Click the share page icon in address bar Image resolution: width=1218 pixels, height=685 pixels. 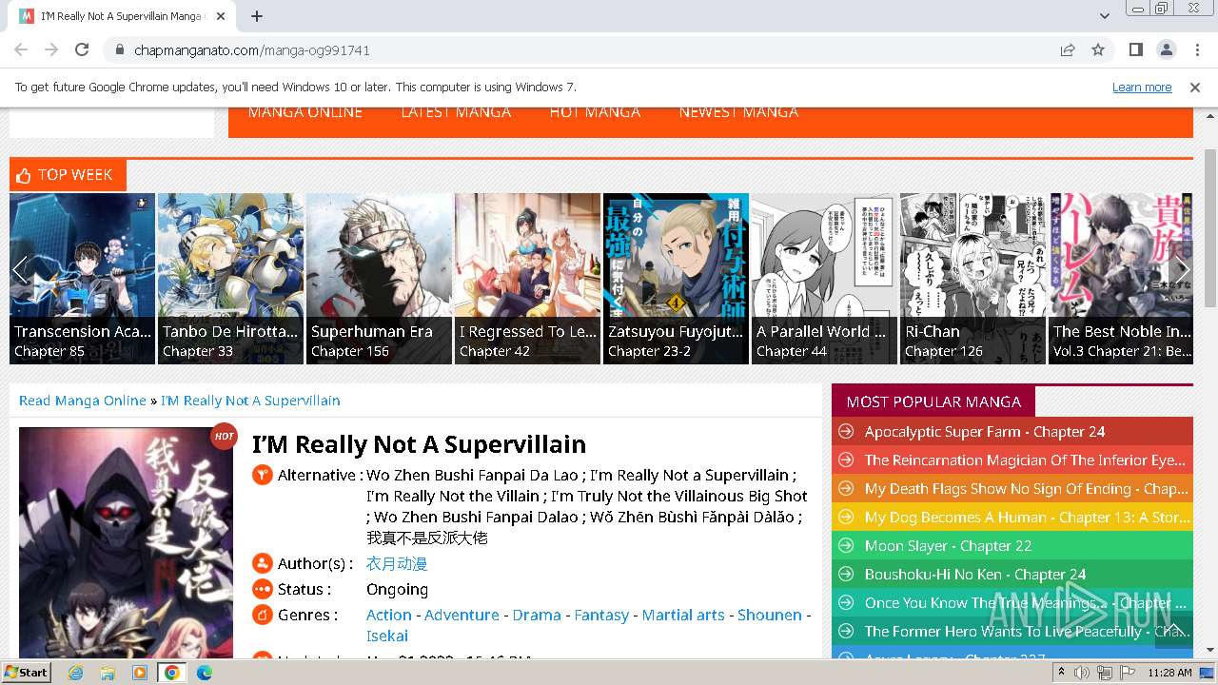pyautogui.click(x=1068, y=49)
